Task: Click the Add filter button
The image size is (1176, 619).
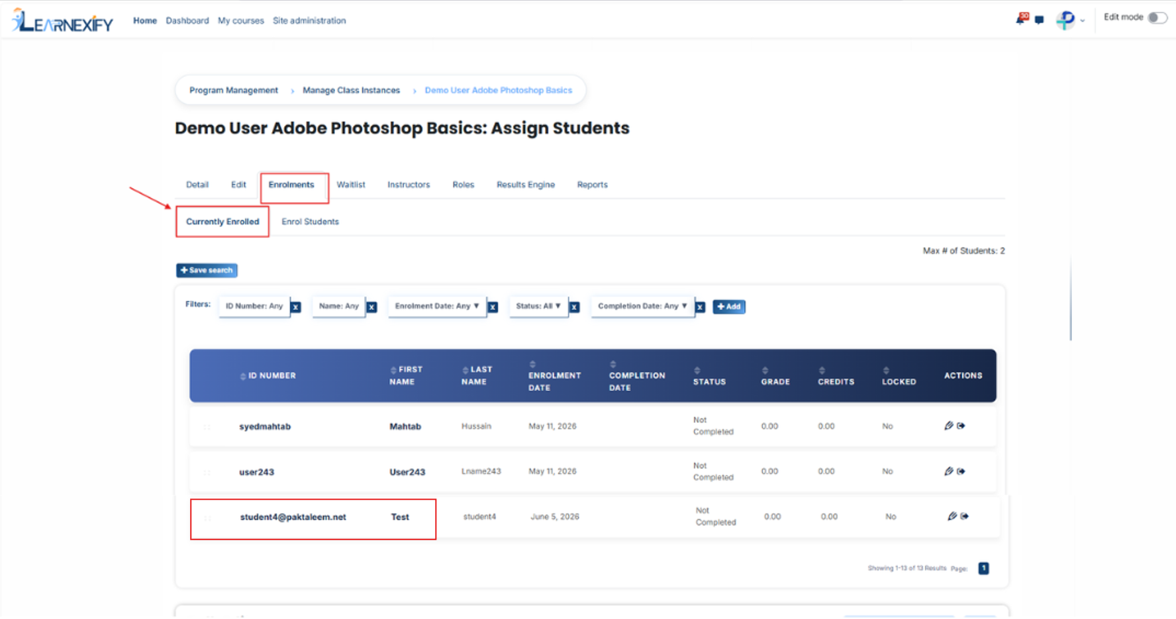Action: [729, 307]
